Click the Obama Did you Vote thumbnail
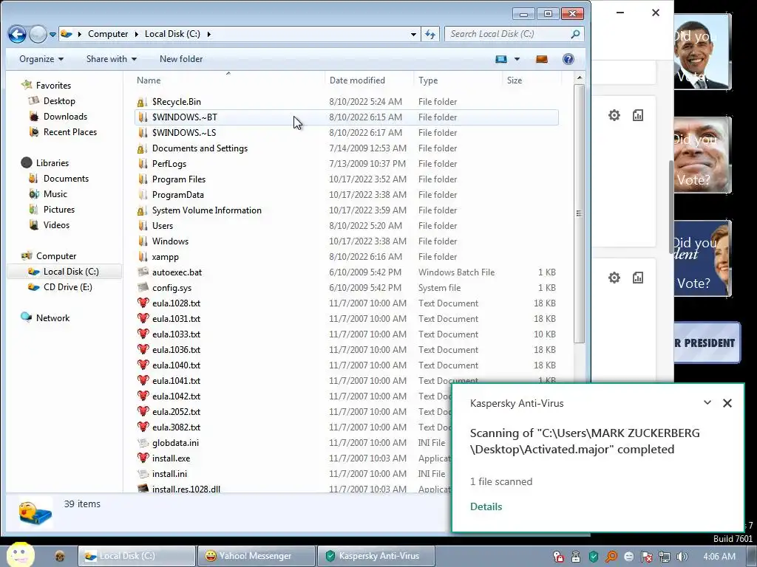This screenshot has height=567, width=757. tap(703, 52)
